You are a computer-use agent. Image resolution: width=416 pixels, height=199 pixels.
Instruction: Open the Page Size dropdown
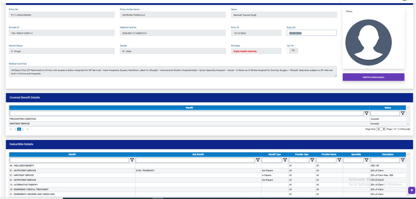pyautogui.click(x=381, y=129)
